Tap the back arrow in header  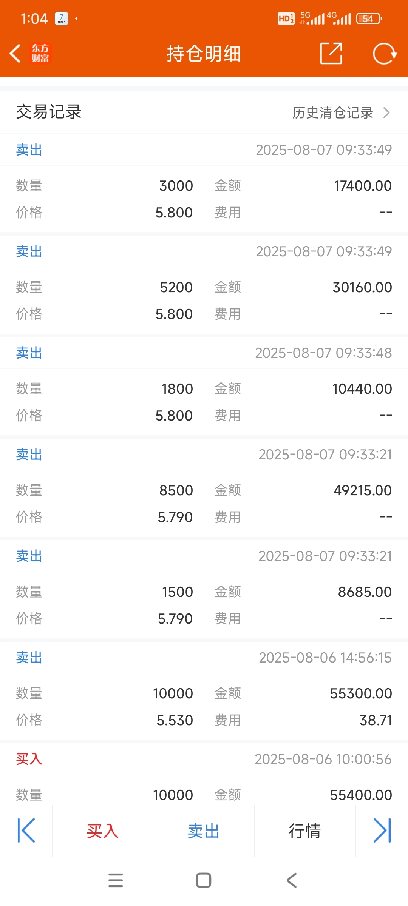point(15,53)
